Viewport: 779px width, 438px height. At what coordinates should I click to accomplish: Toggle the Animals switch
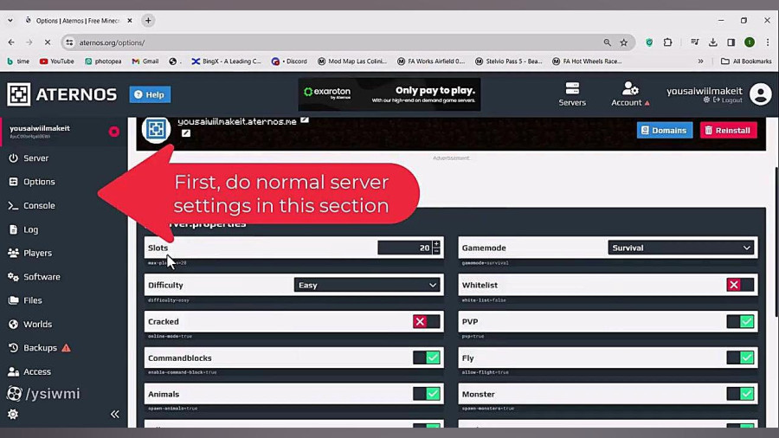(x=426, y=394)
